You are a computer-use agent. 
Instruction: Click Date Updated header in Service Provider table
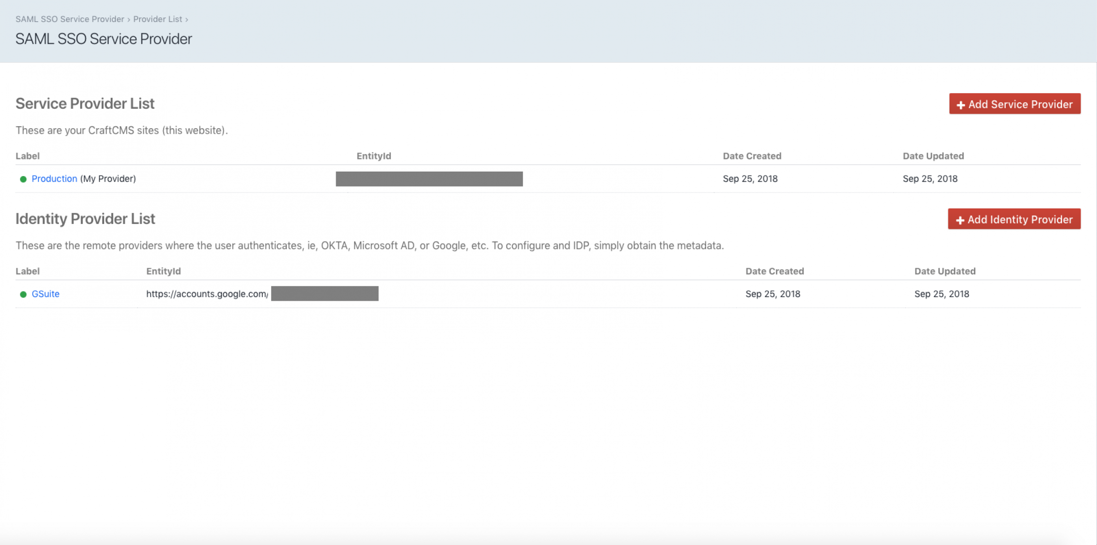click(933, 156)
